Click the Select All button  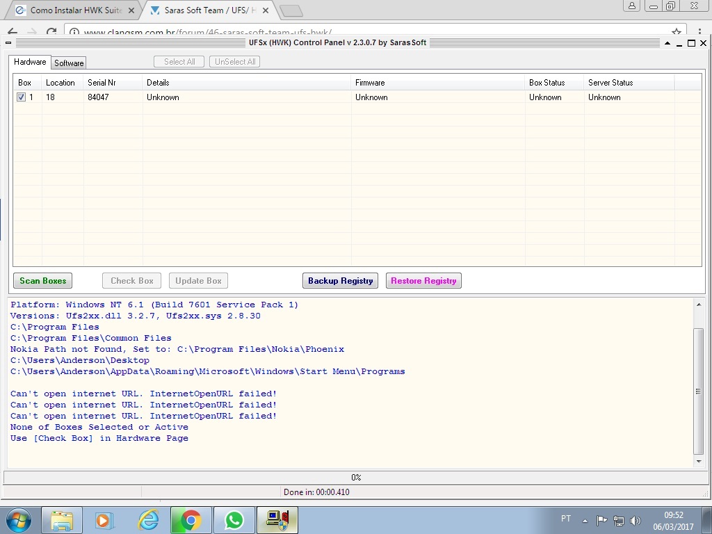coord(179,62)
